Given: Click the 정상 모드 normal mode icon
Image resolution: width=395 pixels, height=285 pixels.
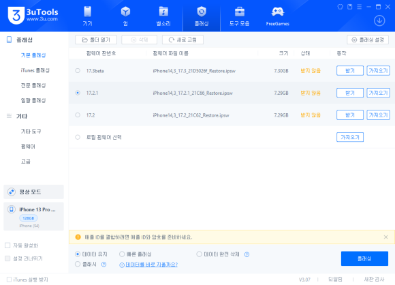Looking at the screenshot, I should [x=12, y=192].
